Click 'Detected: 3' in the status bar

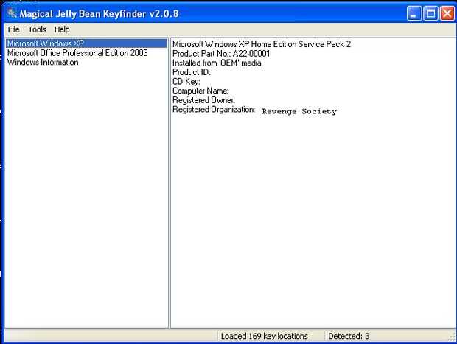point(349,336)
